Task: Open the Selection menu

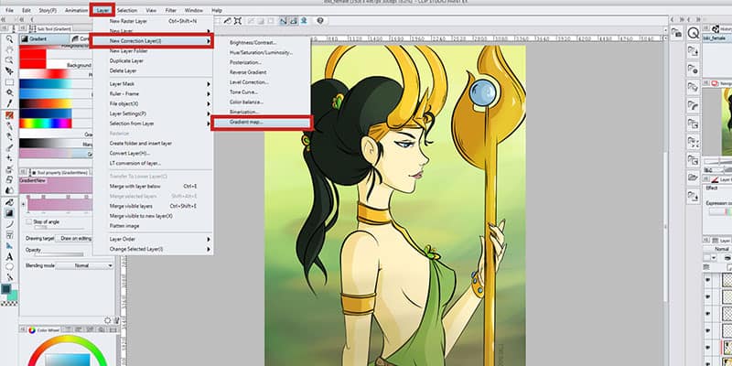Action: tap(127, 10)
